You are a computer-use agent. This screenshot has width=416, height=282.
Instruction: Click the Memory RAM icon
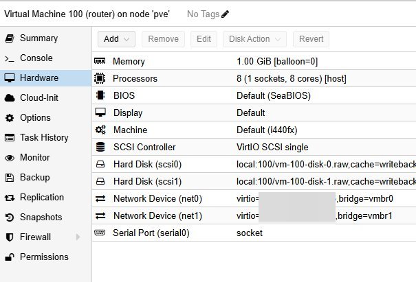click(100, 62)
